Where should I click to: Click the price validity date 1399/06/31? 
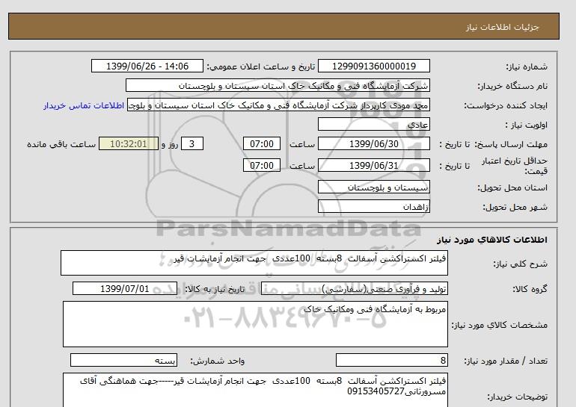[x=373, y=165]
